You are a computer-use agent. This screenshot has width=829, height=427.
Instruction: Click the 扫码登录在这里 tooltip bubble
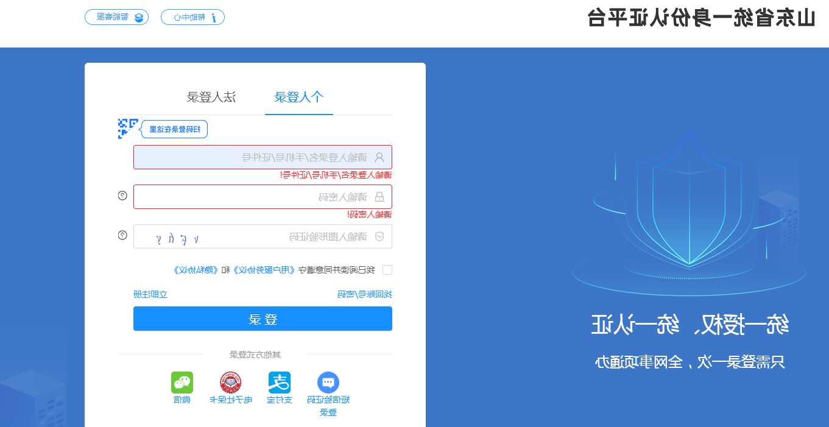point(174,129)
